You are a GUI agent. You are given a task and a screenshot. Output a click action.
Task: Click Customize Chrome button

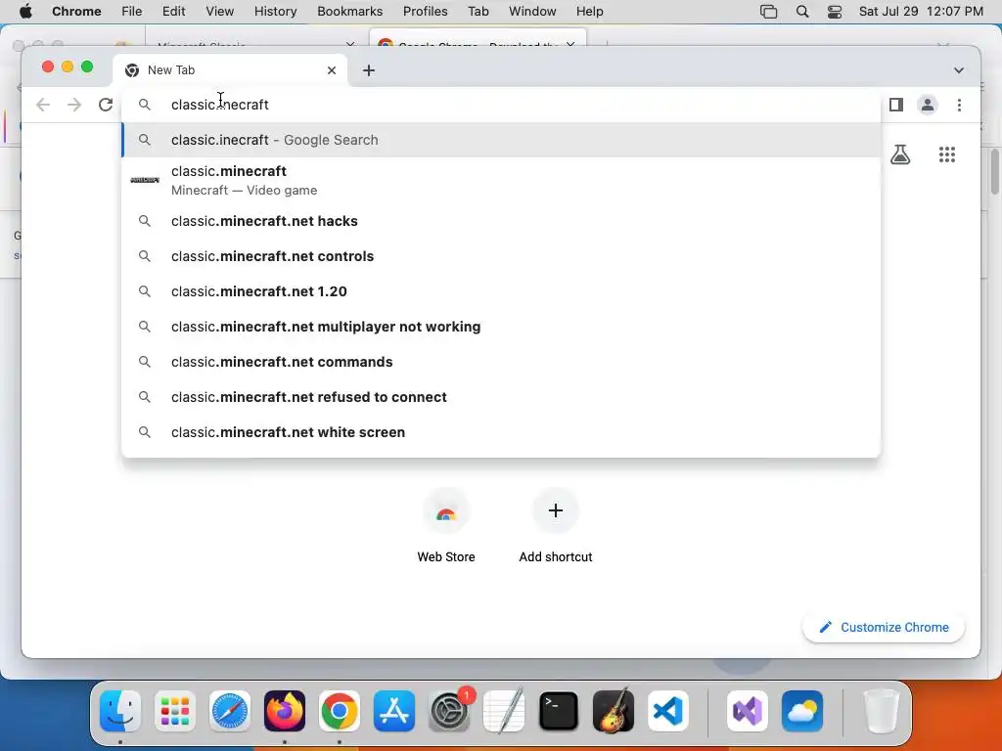[884, 627]
